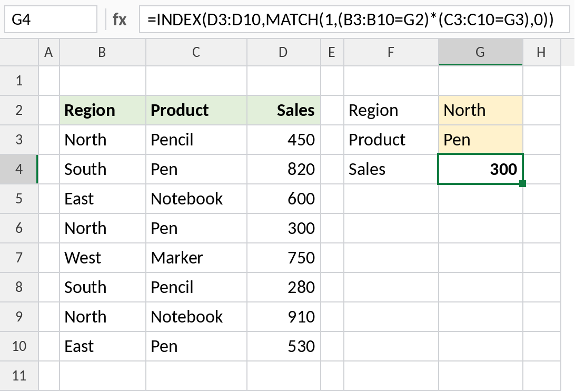Select row 10 header
The image size is (575, 391).
coord(19,346)
